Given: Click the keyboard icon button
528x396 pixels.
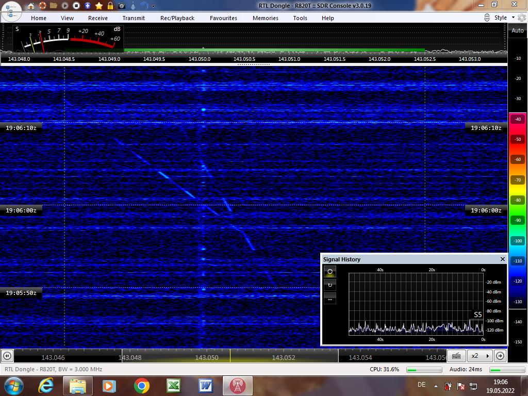Looking at the screenshot, I should 456,356.
